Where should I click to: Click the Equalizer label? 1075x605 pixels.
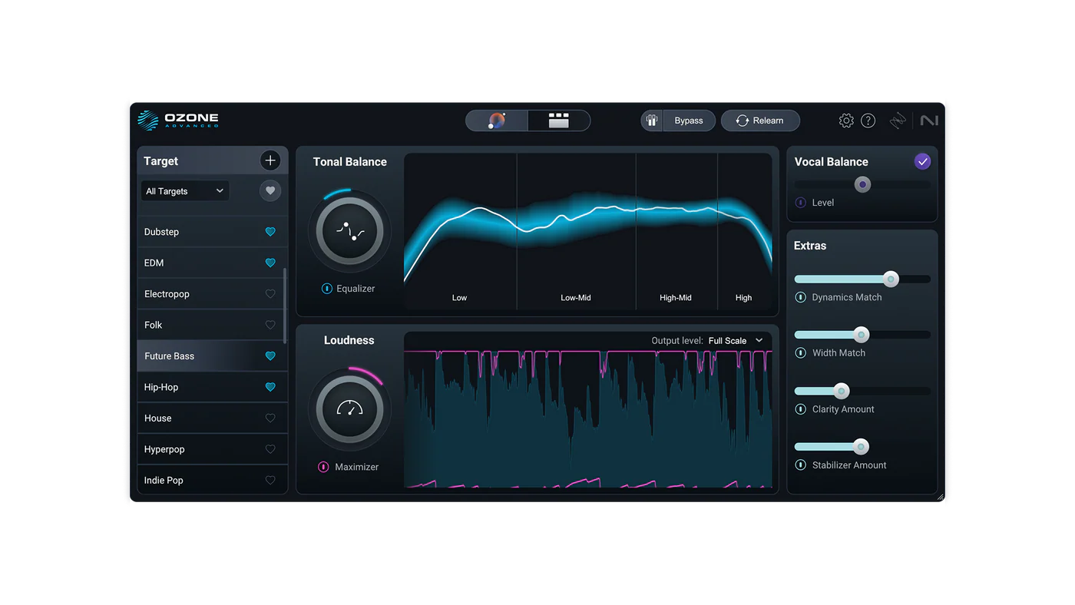(356, 289)
